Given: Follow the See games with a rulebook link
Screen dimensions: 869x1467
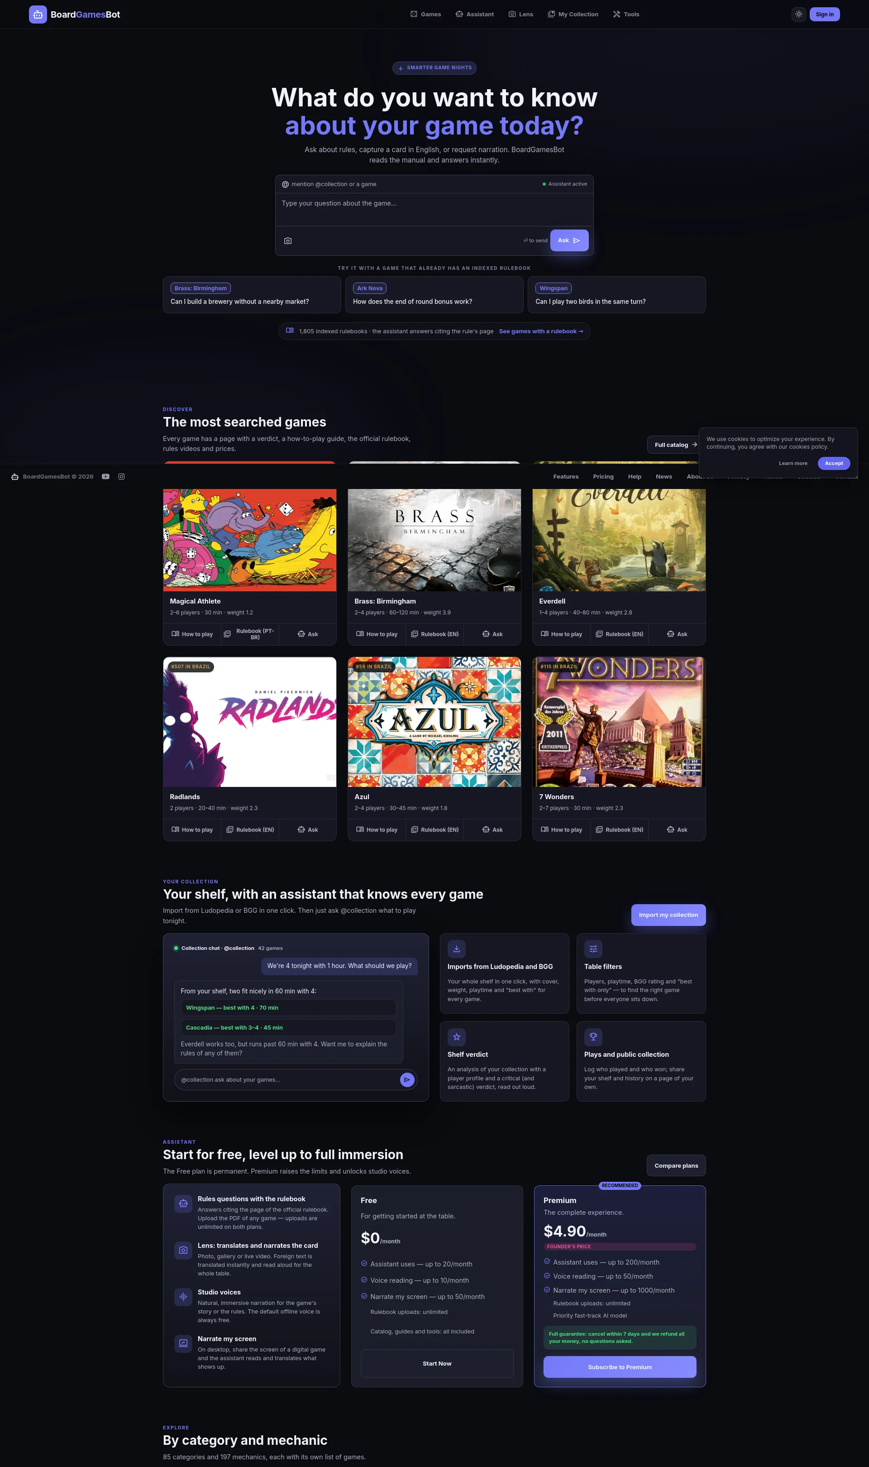Looking at the screenshot, I should tap(541, 331).
